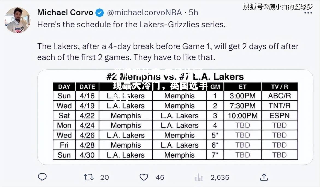Visit the @michaelcorvoNBA handle

point(144,13)
